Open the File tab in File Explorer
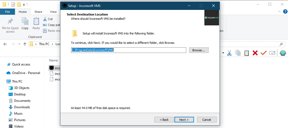Viewport: 288px width, 128px height. pyautogui.click(x=7, y=12)
